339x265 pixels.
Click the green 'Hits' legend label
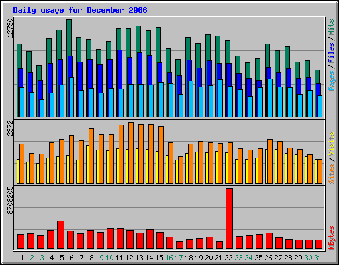(x=332, y=27)
